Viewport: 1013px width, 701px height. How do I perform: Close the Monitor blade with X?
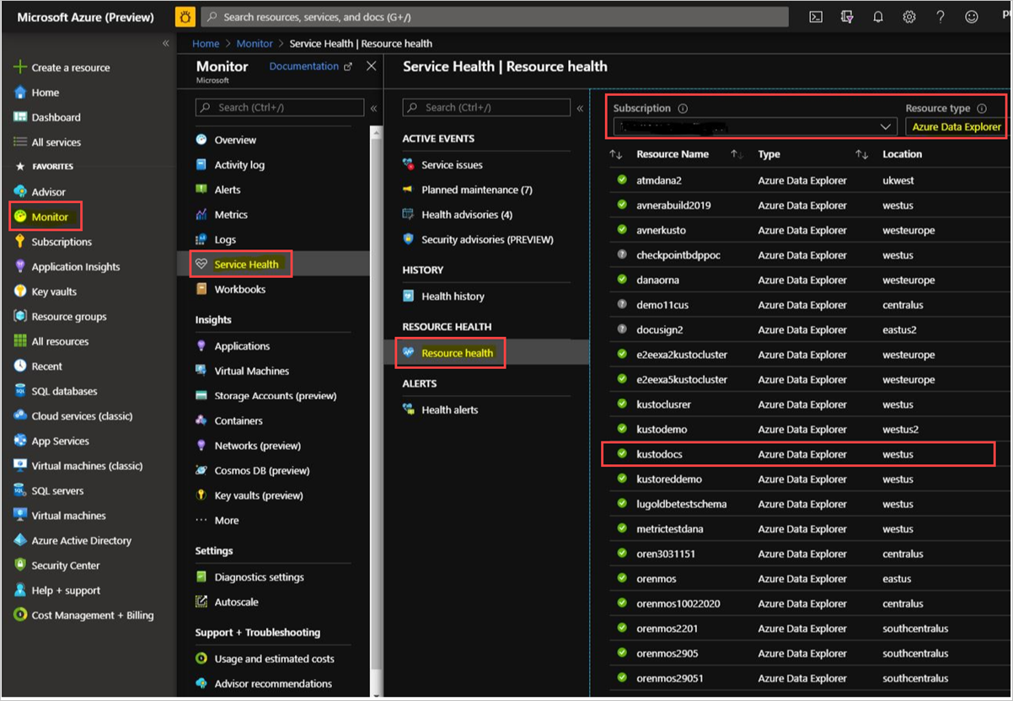click(x=371, y=66)
